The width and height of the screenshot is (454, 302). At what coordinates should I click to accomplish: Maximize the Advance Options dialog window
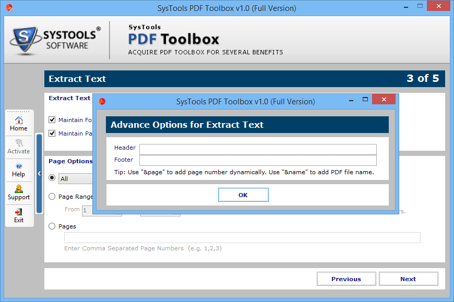(365, 100)
